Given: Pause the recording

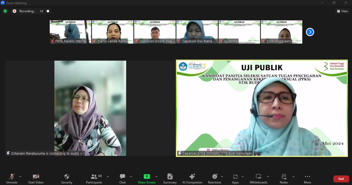Looking at the screenshot, I should (42, 11).
